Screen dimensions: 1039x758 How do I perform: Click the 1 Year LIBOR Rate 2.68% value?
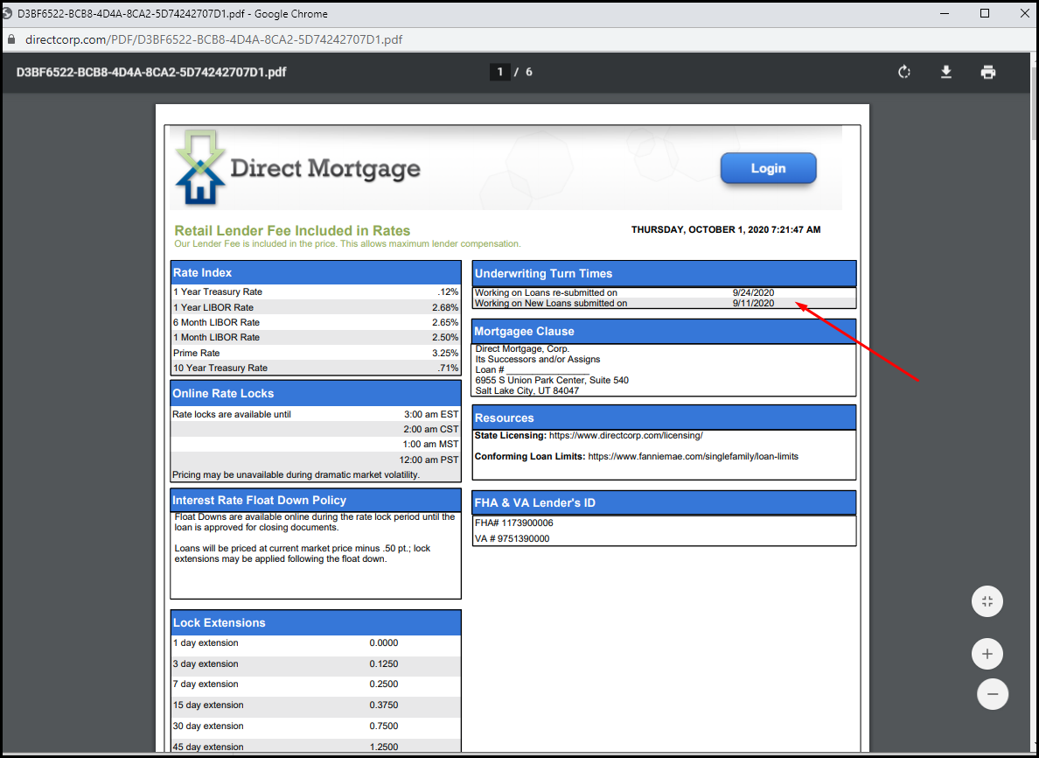pos(445,308)
